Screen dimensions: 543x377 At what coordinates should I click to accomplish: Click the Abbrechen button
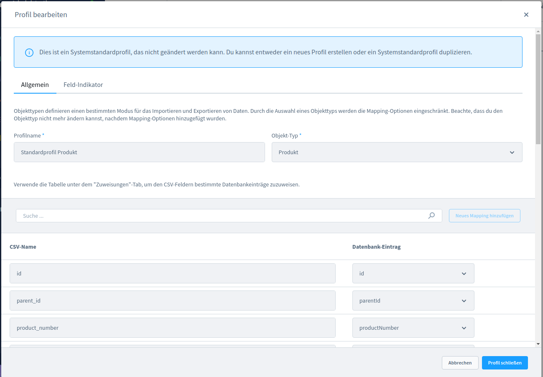[460, 363]
